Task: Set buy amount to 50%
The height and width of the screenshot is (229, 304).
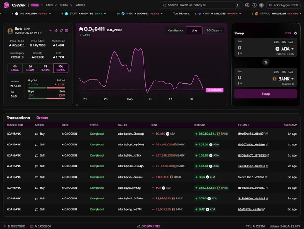Action: point(283,72)
